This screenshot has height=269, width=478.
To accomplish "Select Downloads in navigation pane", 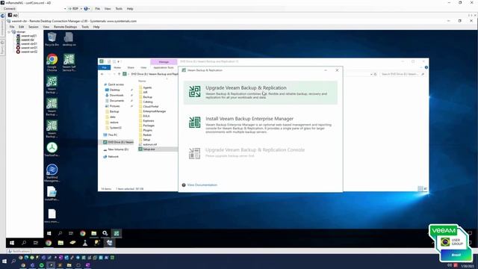I will click(117, 95).
